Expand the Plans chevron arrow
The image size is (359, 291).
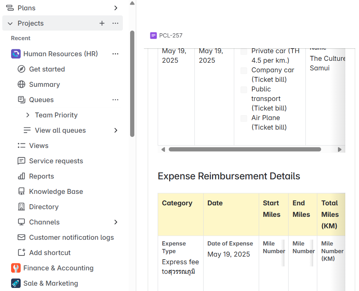coord(116,8)
